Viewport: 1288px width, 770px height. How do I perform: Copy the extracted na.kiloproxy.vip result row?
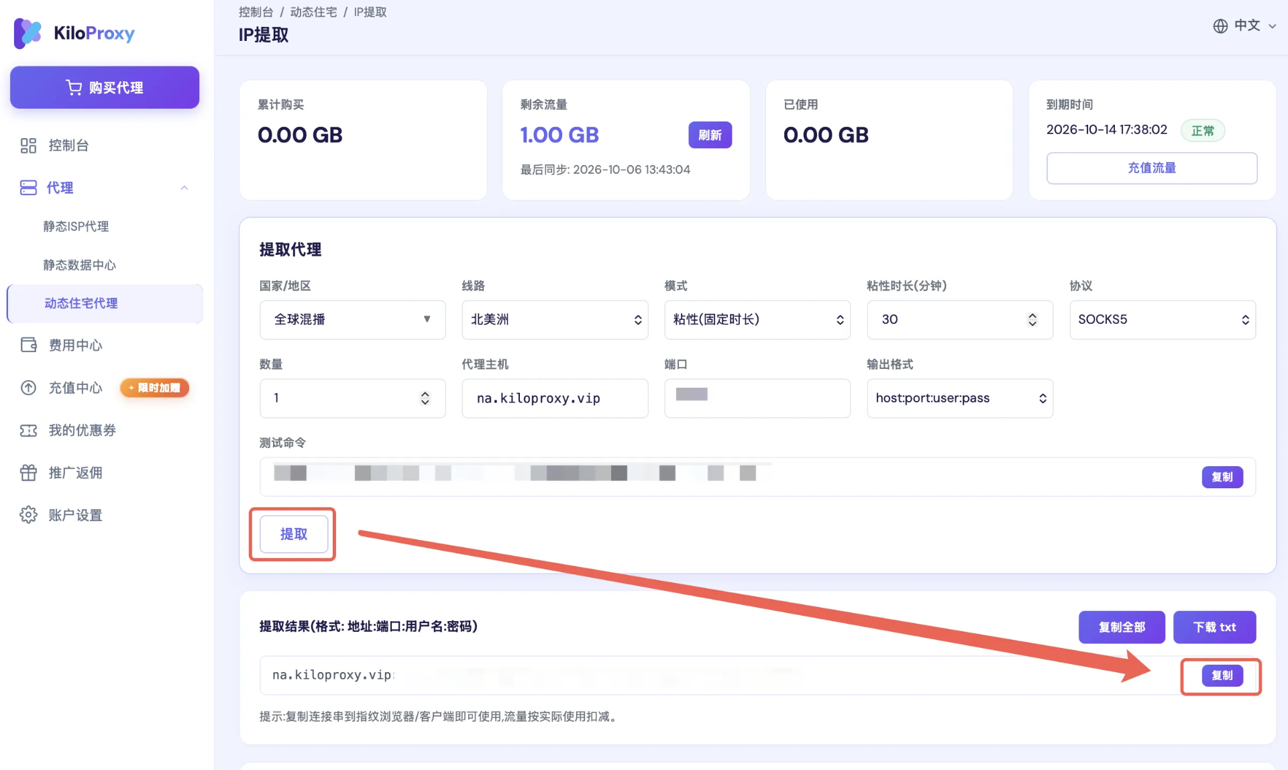pos(1222,675)
